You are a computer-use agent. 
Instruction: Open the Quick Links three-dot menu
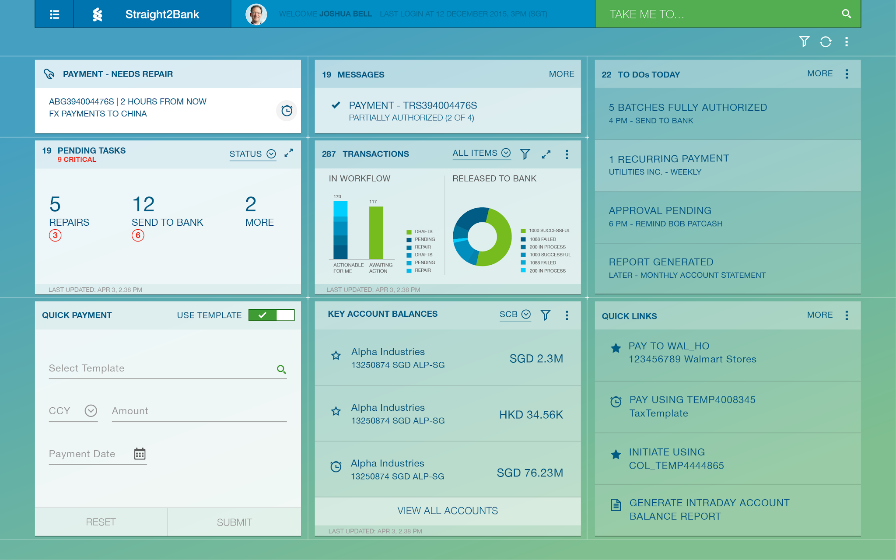pos(847,315)
